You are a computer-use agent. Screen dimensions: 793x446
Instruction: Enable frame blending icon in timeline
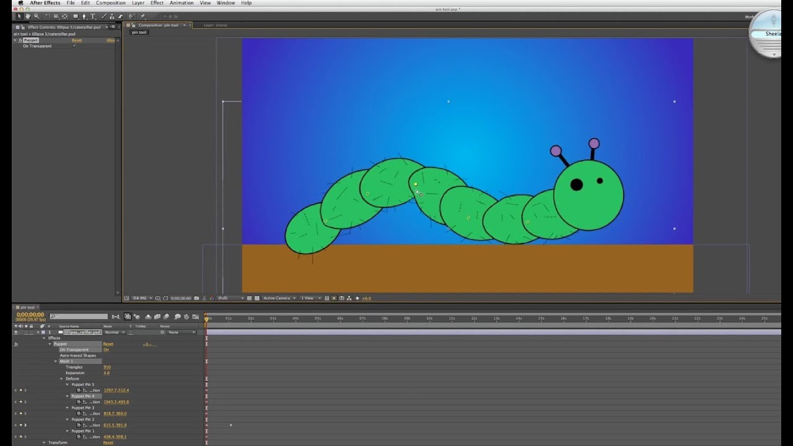[157, 317]
